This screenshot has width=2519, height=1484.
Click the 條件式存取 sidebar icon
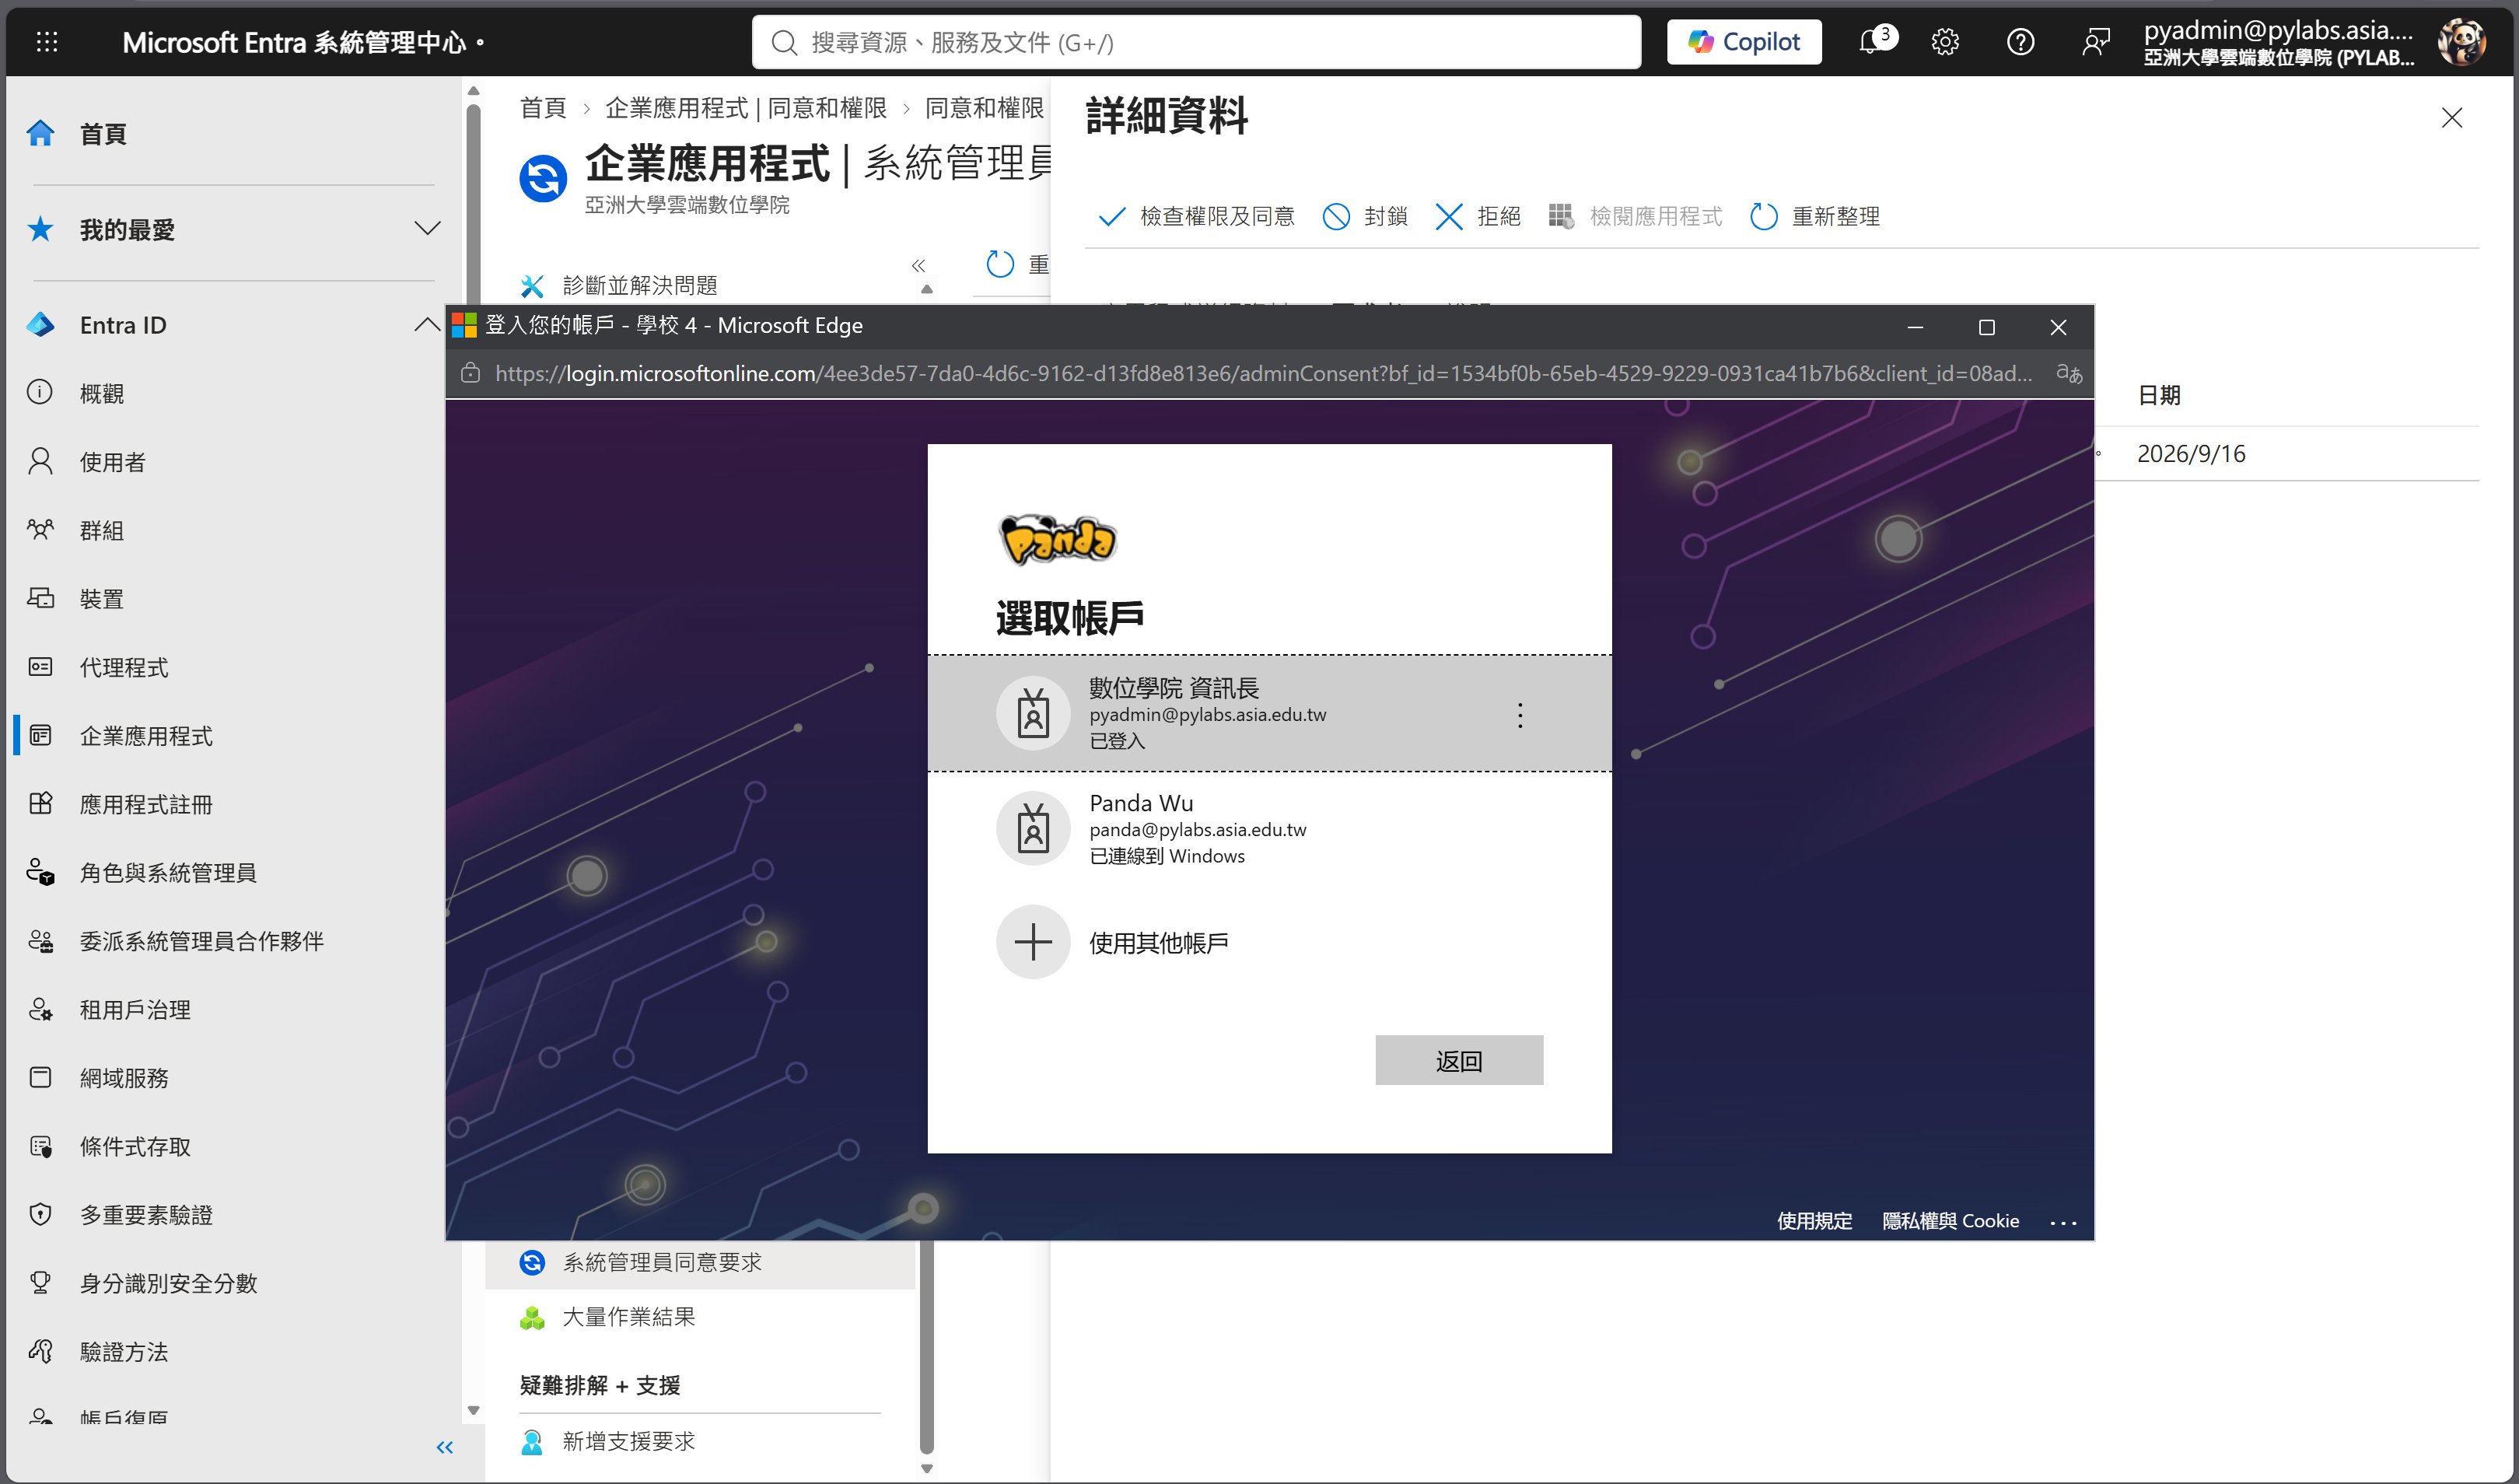[x=41, y=1146]
